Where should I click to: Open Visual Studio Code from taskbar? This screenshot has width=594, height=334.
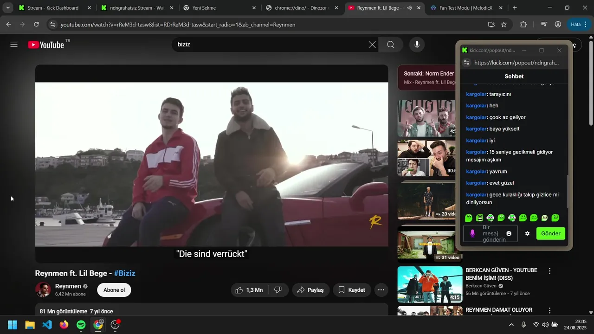[x=47, y=325]
